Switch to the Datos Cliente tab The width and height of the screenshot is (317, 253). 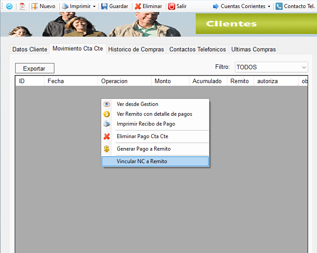29,49
